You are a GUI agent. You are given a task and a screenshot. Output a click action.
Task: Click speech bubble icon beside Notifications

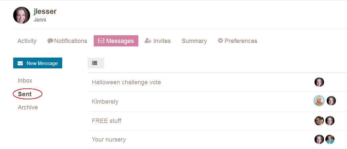click(50, 41)
